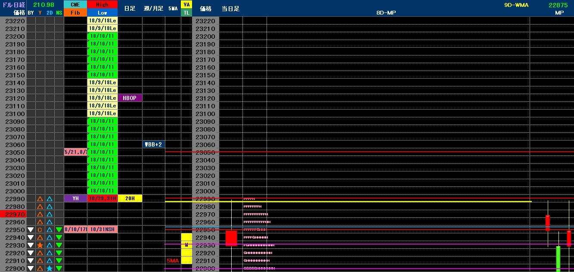The width and height of the screenshot is (574, 272).
Task: Click the green TL header cell
Action: 186,12
